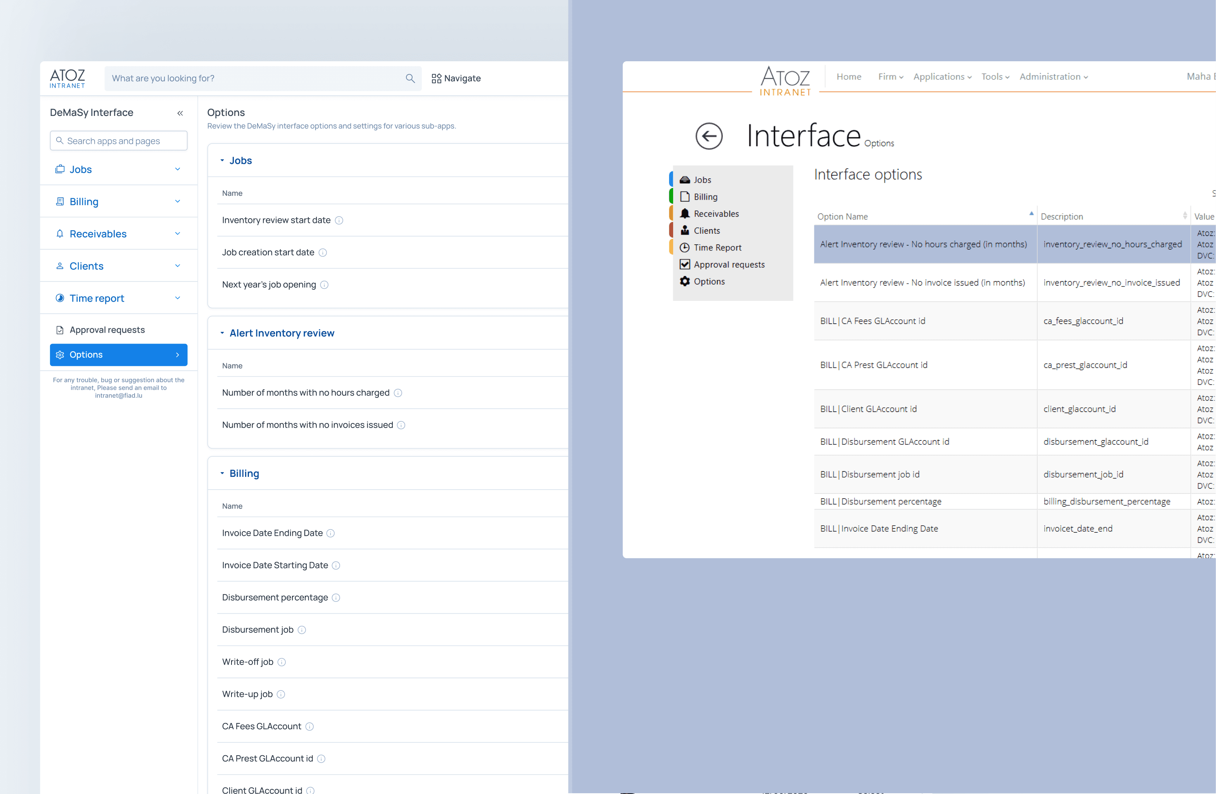The width and height of the screenshot is (1216, 794).
Task: Show info for Next year's job opening
Action: click(x=324, y=285)
